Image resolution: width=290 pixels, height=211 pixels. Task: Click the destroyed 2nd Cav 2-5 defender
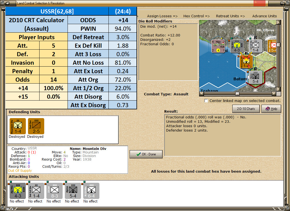point(36,126)
